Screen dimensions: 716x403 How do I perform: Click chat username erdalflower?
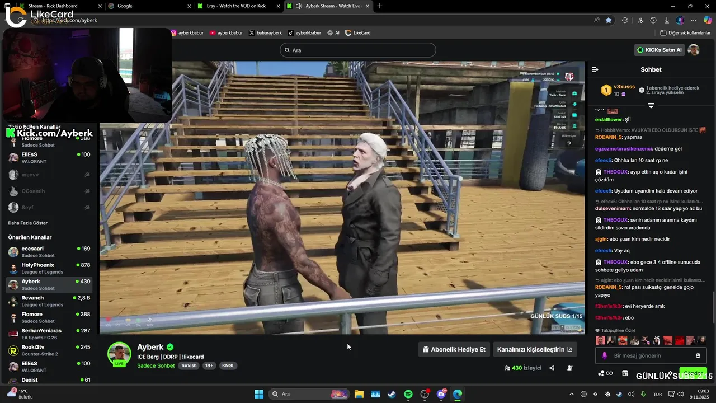609,119
